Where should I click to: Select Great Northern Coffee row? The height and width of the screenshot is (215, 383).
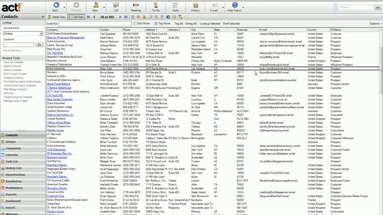(x=212, y=107)
